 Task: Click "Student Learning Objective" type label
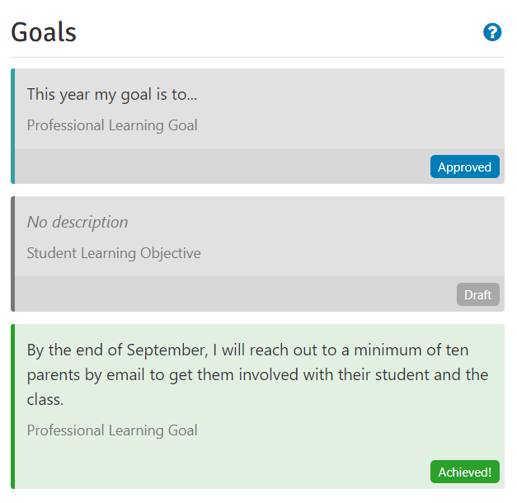114,253
